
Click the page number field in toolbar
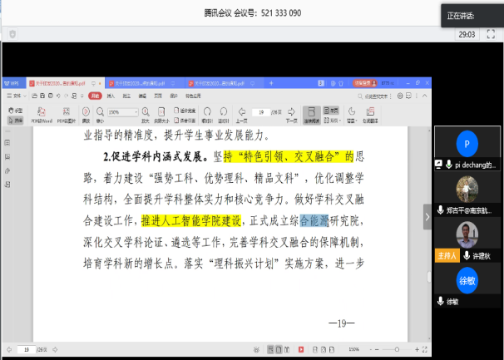(x=262, y=111)
